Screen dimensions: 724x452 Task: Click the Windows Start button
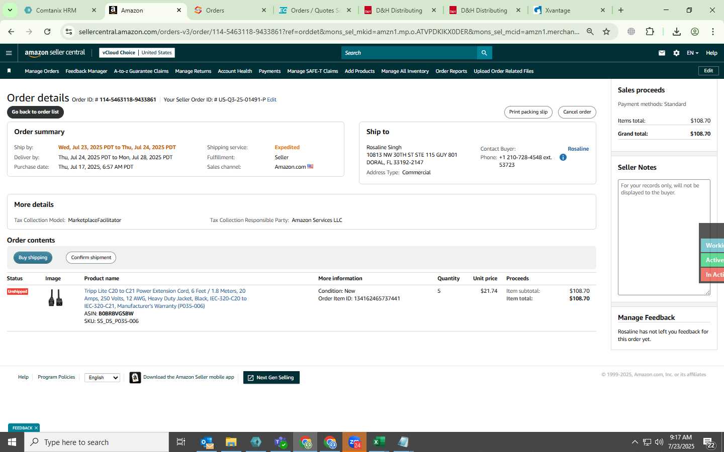12,442
